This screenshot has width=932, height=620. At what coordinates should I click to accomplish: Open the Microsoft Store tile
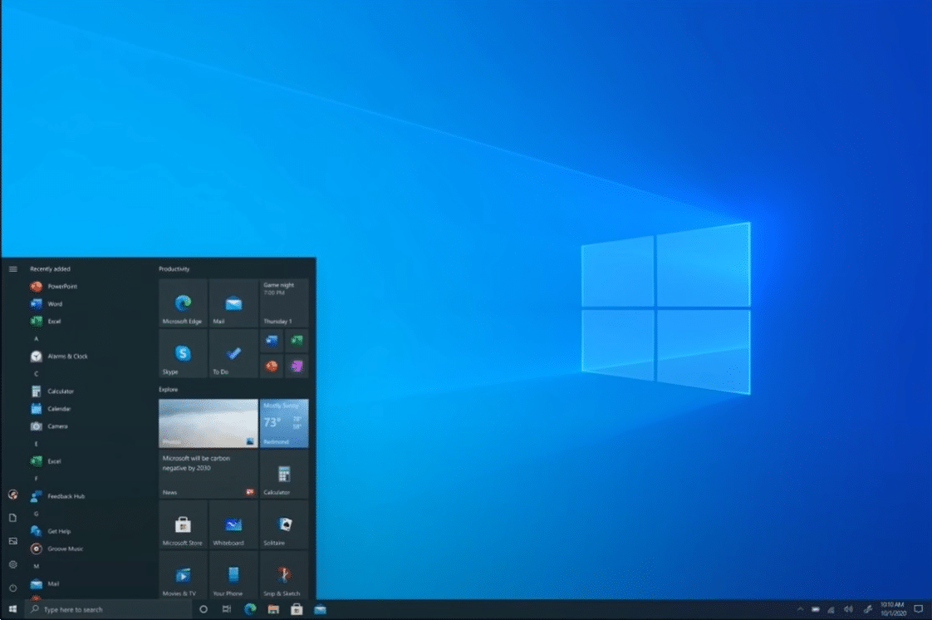click(183, 525)
